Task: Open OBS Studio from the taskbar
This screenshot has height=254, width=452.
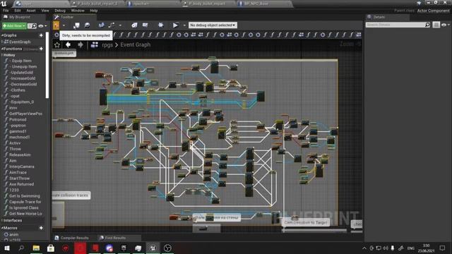Action: pos(167,248)
